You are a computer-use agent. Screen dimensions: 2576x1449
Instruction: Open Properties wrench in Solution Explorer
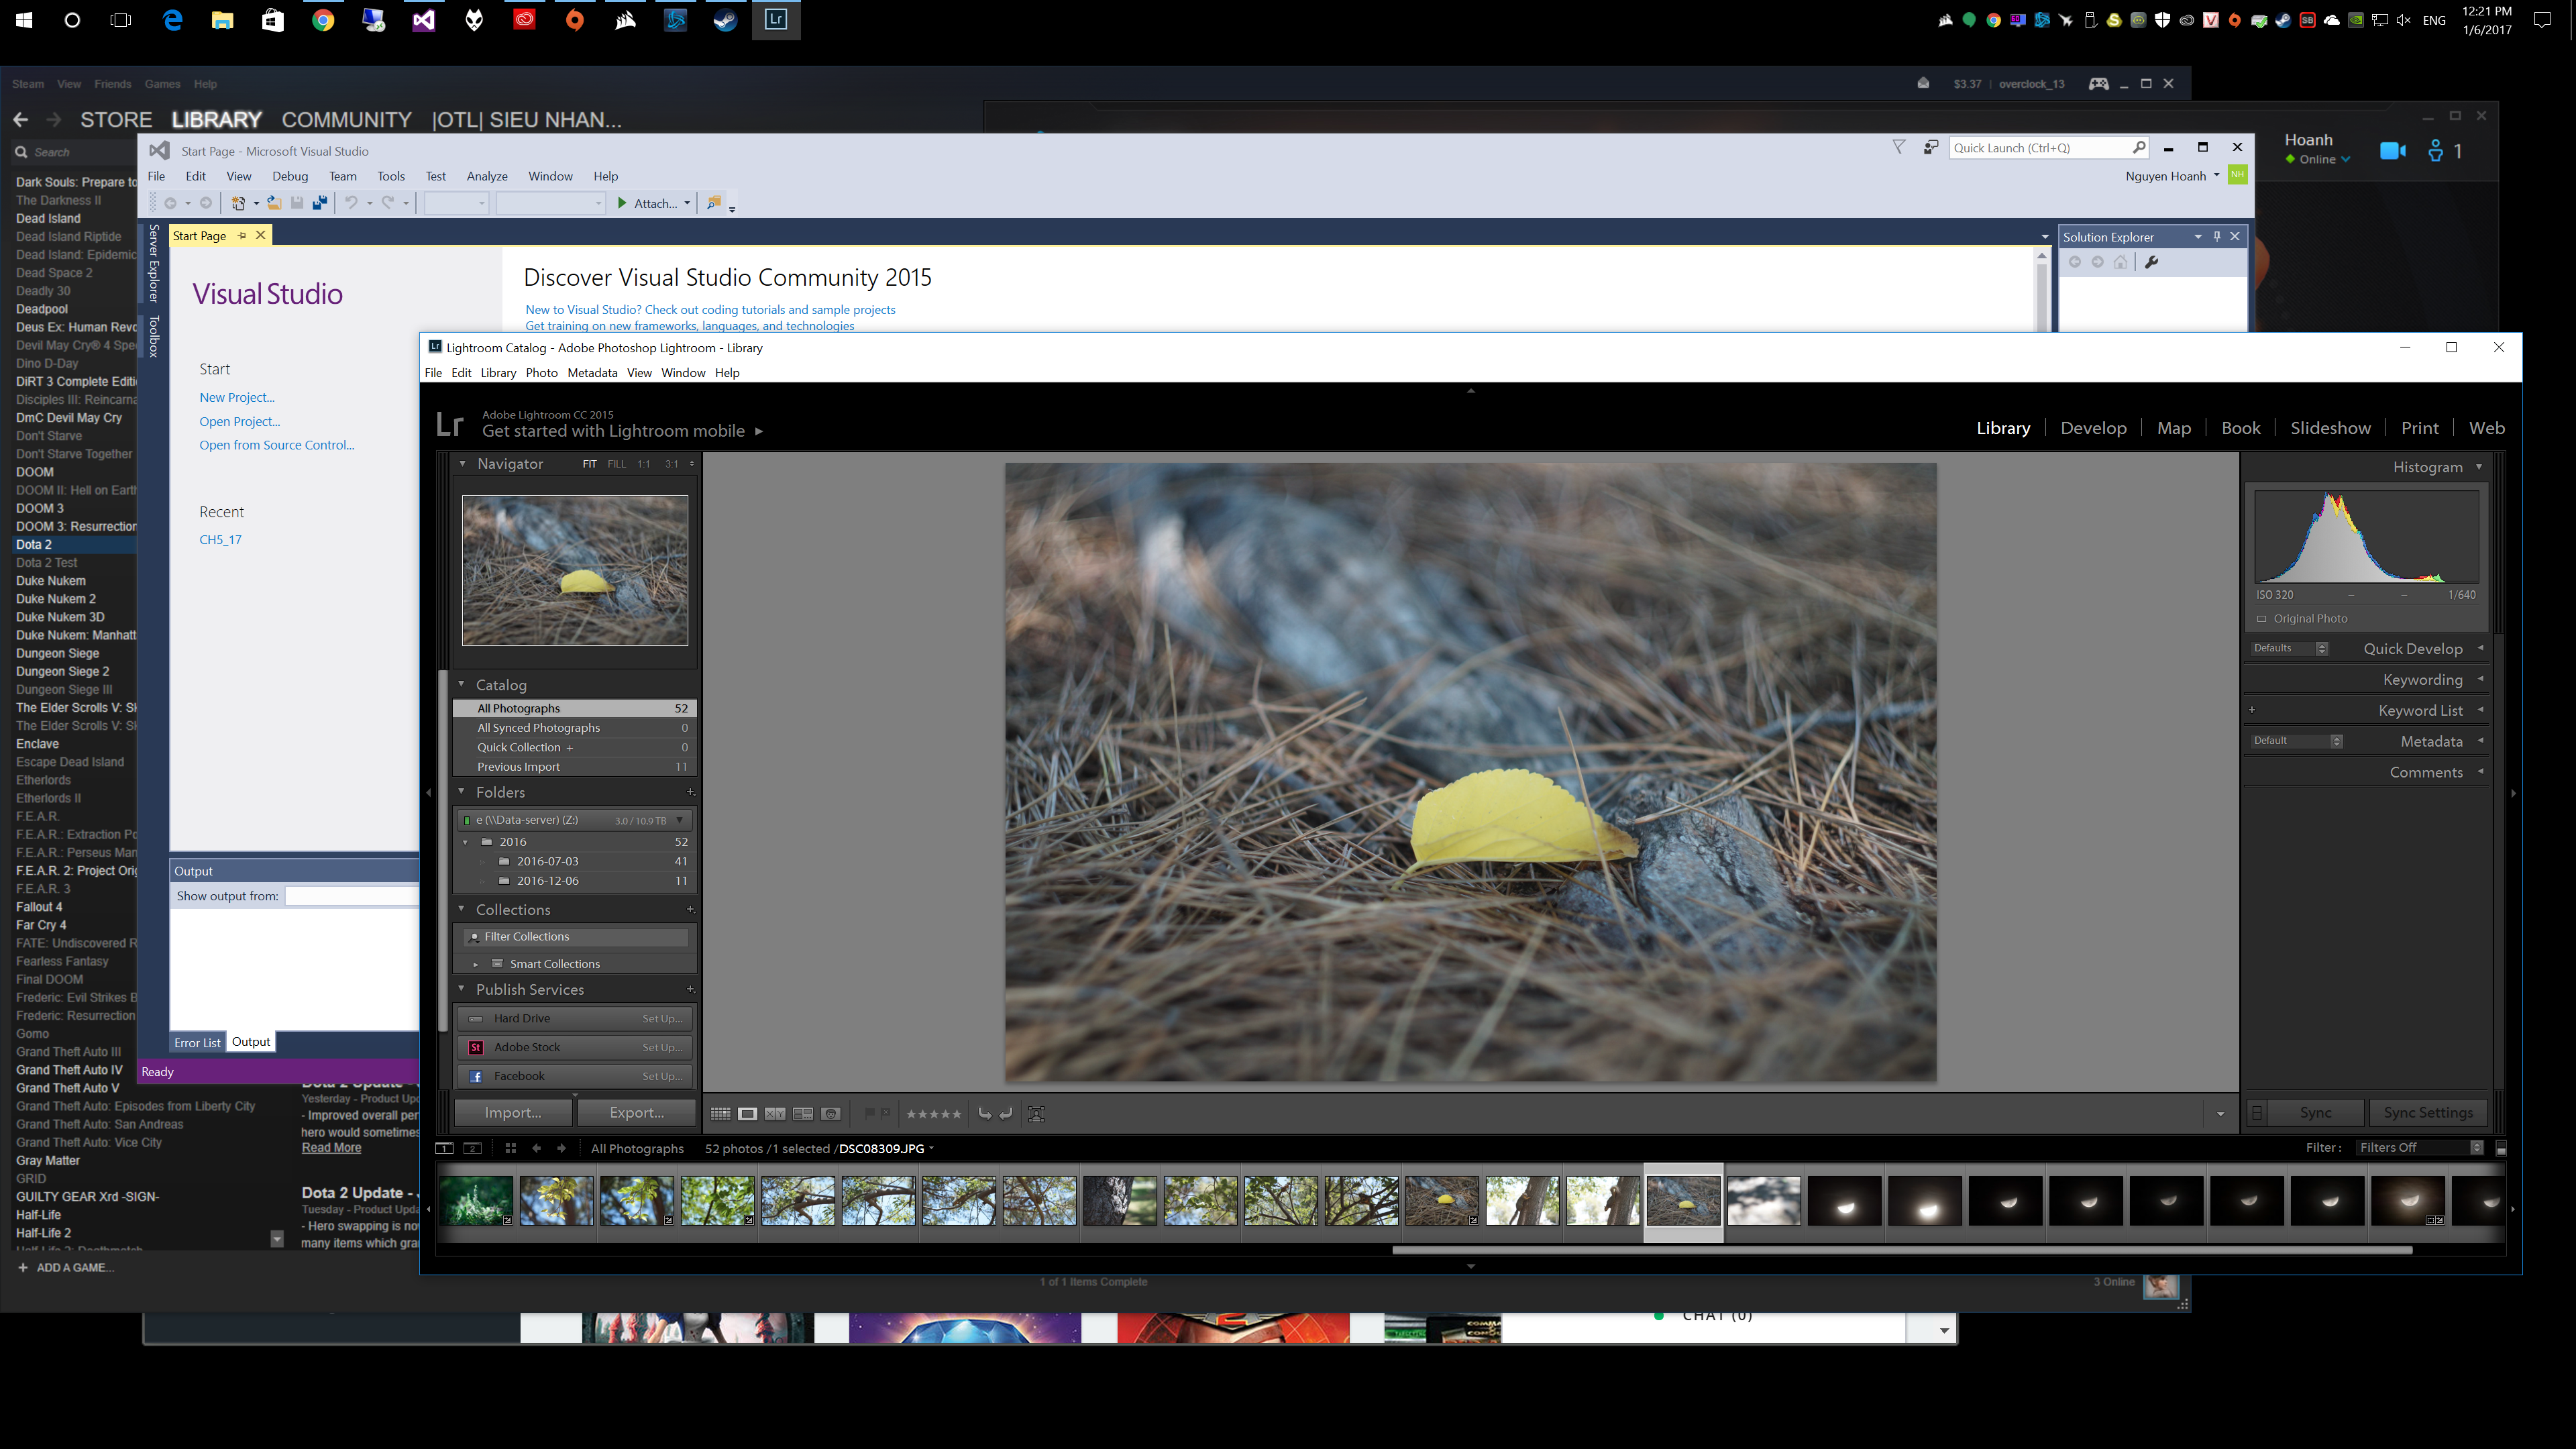(2152, 262)
